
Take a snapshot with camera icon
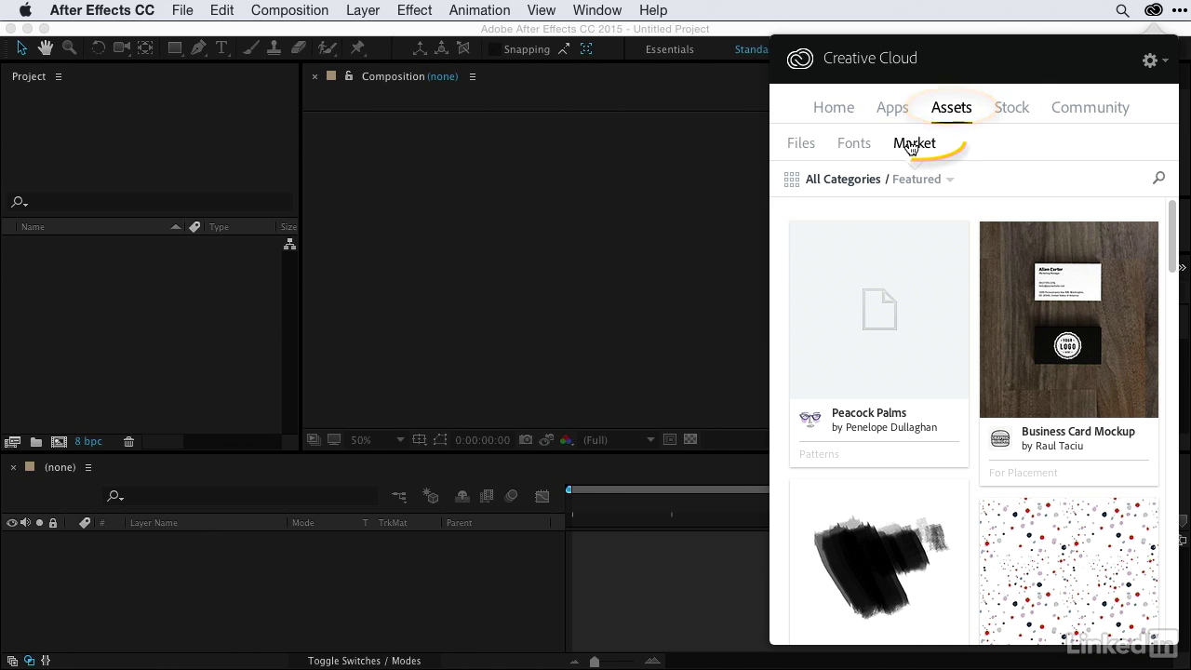(526, 440)
